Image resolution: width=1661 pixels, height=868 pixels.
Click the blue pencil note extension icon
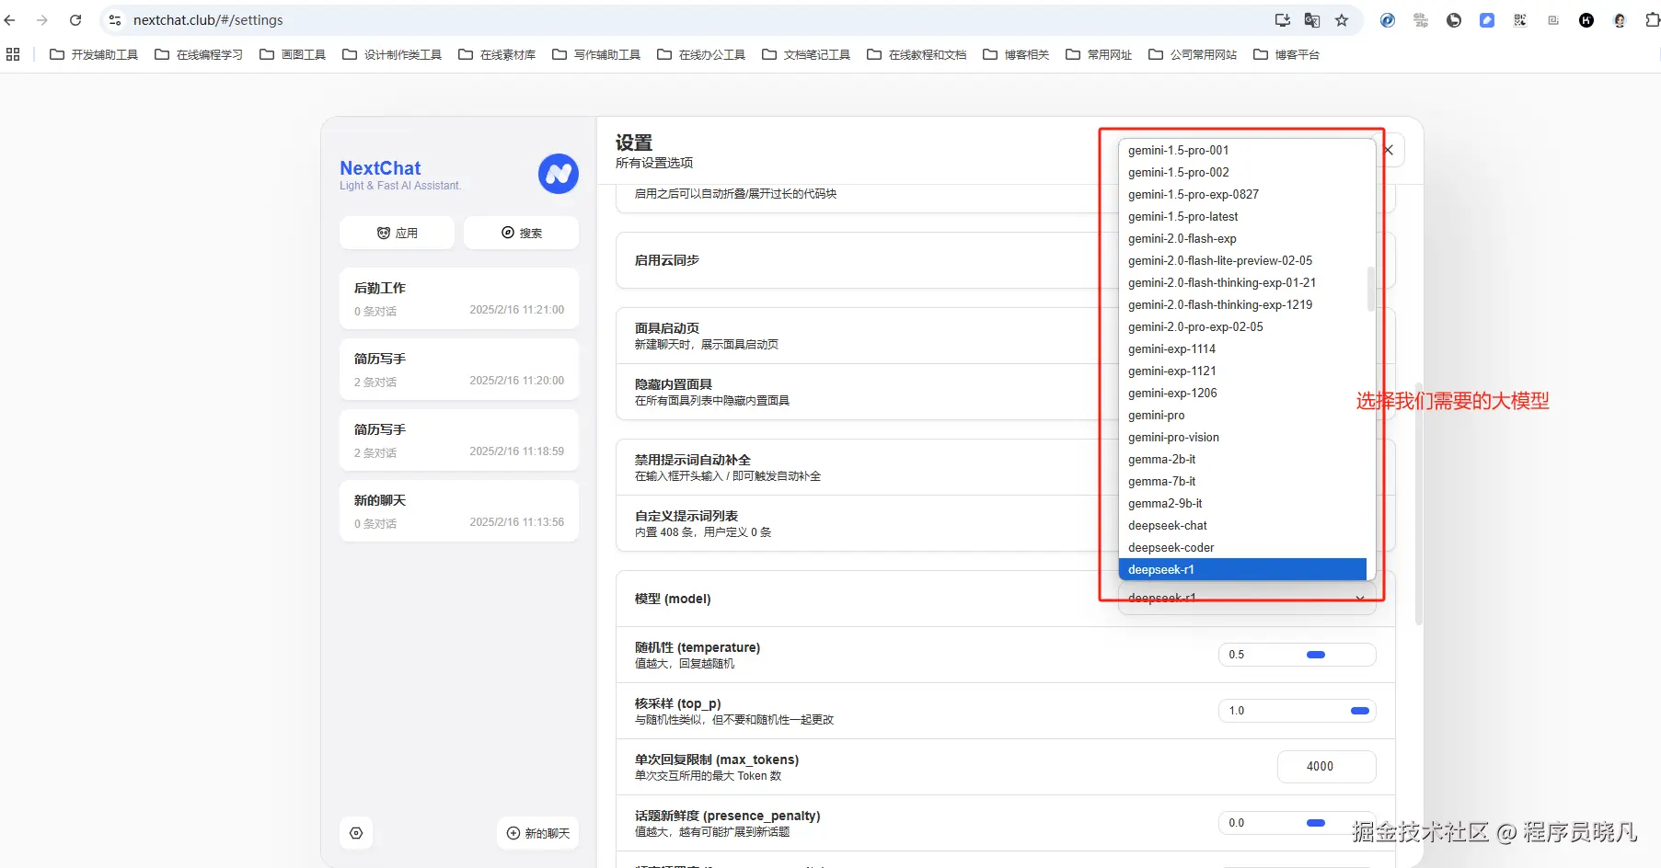[1487, 20]
